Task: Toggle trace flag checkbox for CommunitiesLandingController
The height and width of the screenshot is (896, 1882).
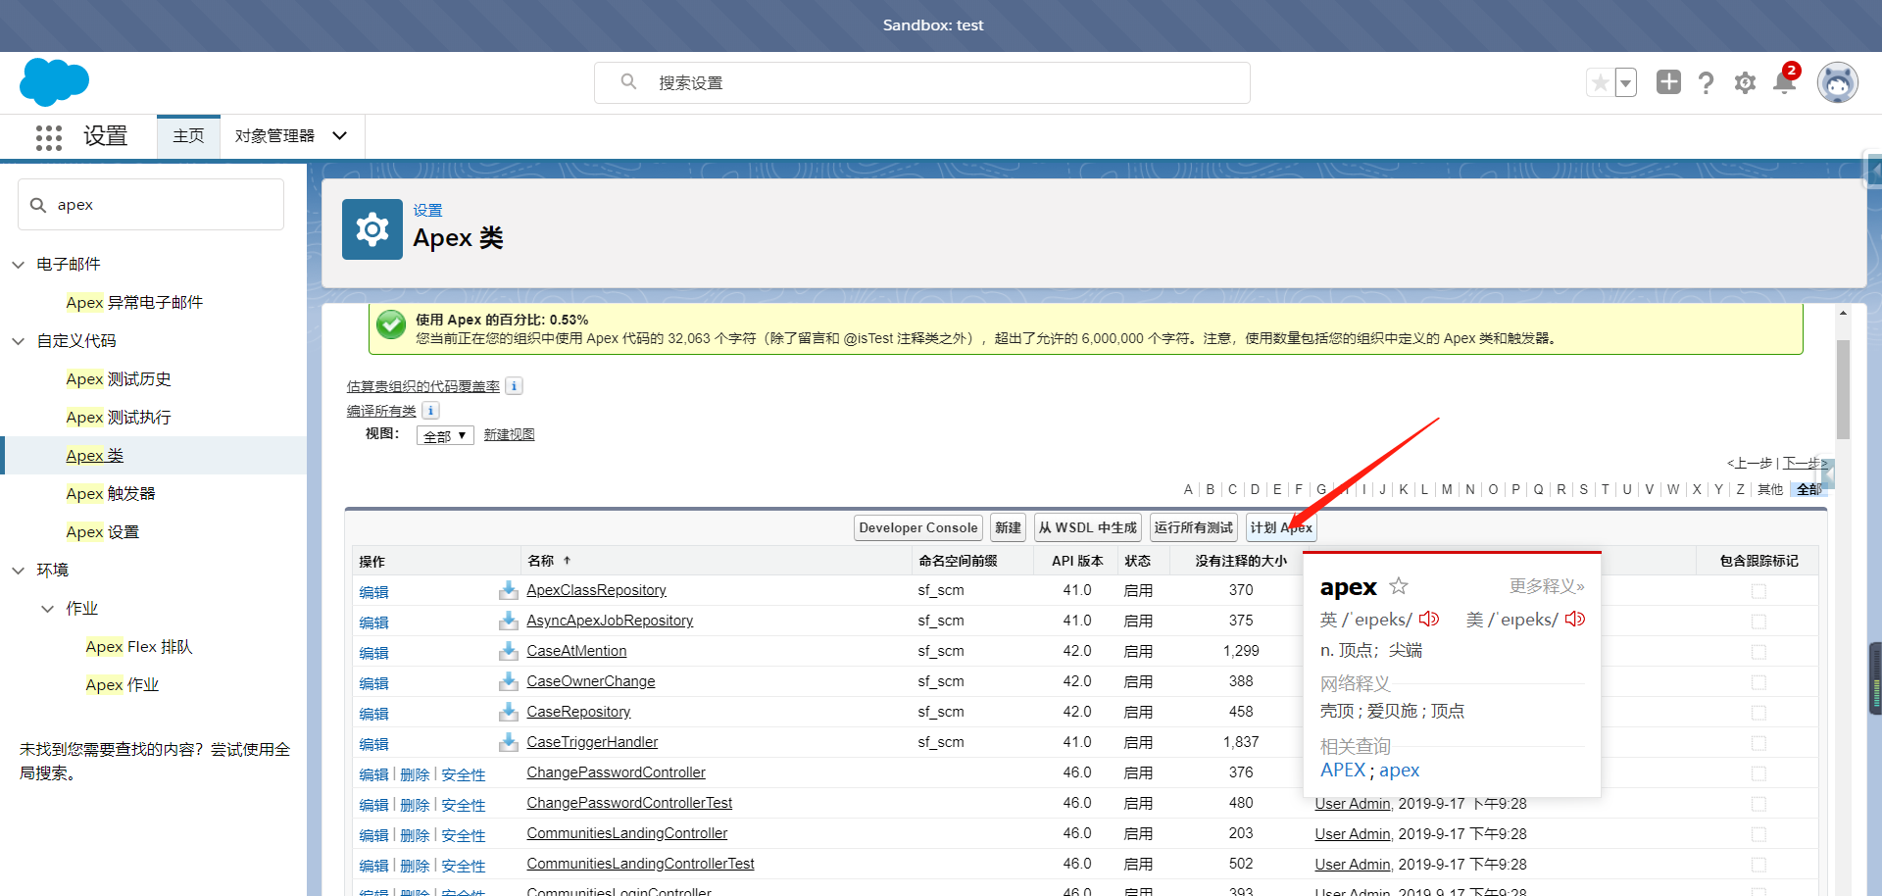Action: click(x=1758, y=834)
